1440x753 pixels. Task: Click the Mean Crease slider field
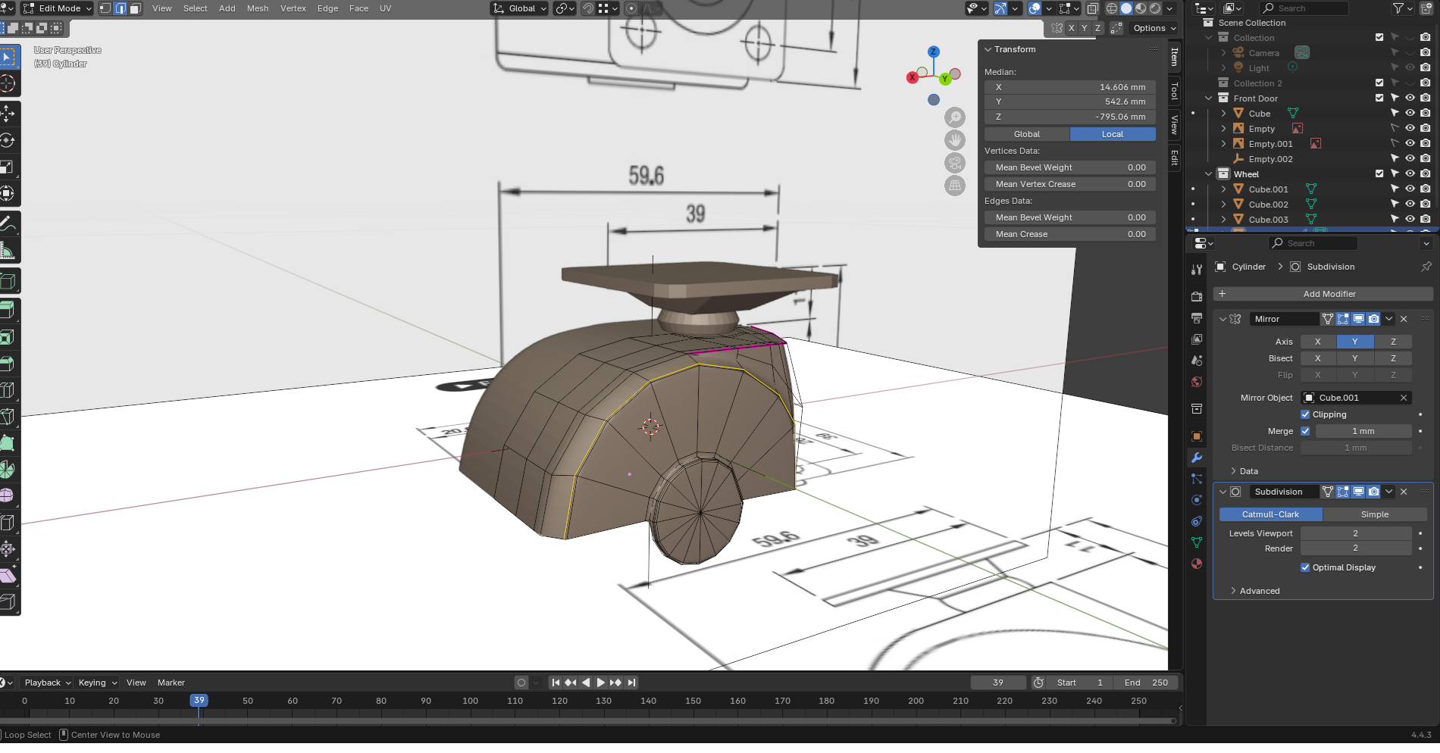coord(1070,234)
